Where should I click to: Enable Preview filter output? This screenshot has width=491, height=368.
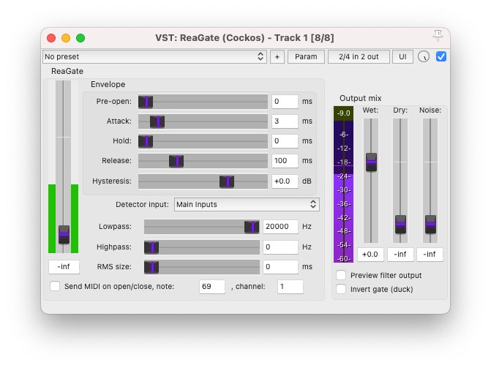pos(341,275)
